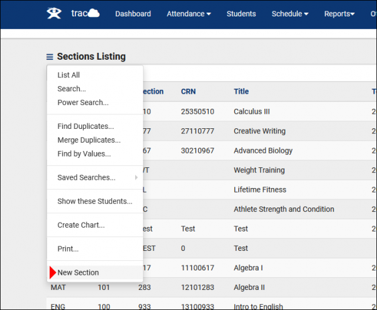Sort by the Title column header
The height and width of the screenshot is (310, 377).
(241, 91)
